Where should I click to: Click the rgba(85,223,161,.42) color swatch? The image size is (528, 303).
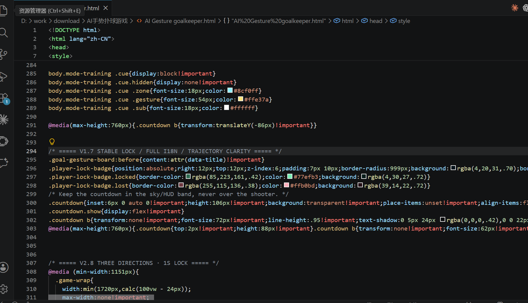(188, 176)
